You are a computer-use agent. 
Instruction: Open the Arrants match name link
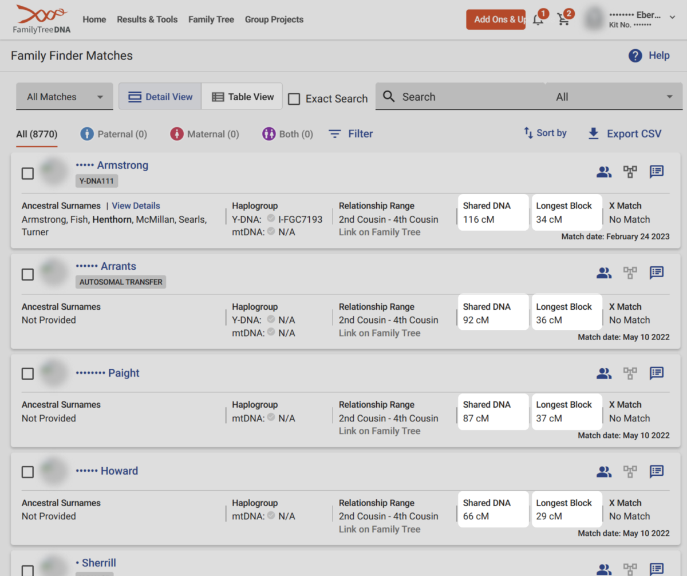click(x=106, y=266)
